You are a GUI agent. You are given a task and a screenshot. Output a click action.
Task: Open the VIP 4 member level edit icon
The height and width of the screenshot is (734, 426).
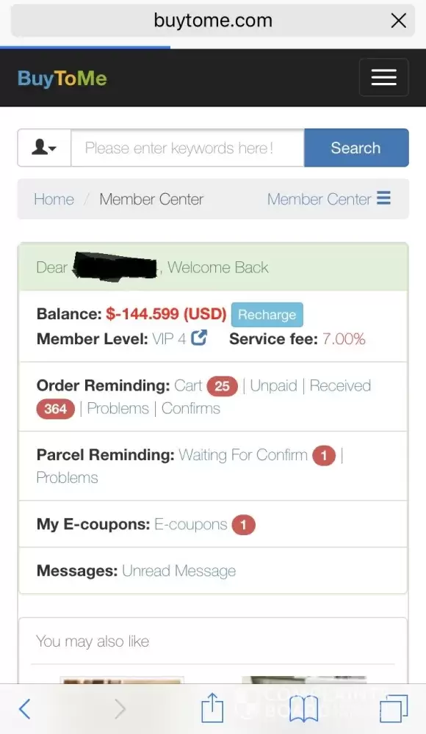click(199, 338)
